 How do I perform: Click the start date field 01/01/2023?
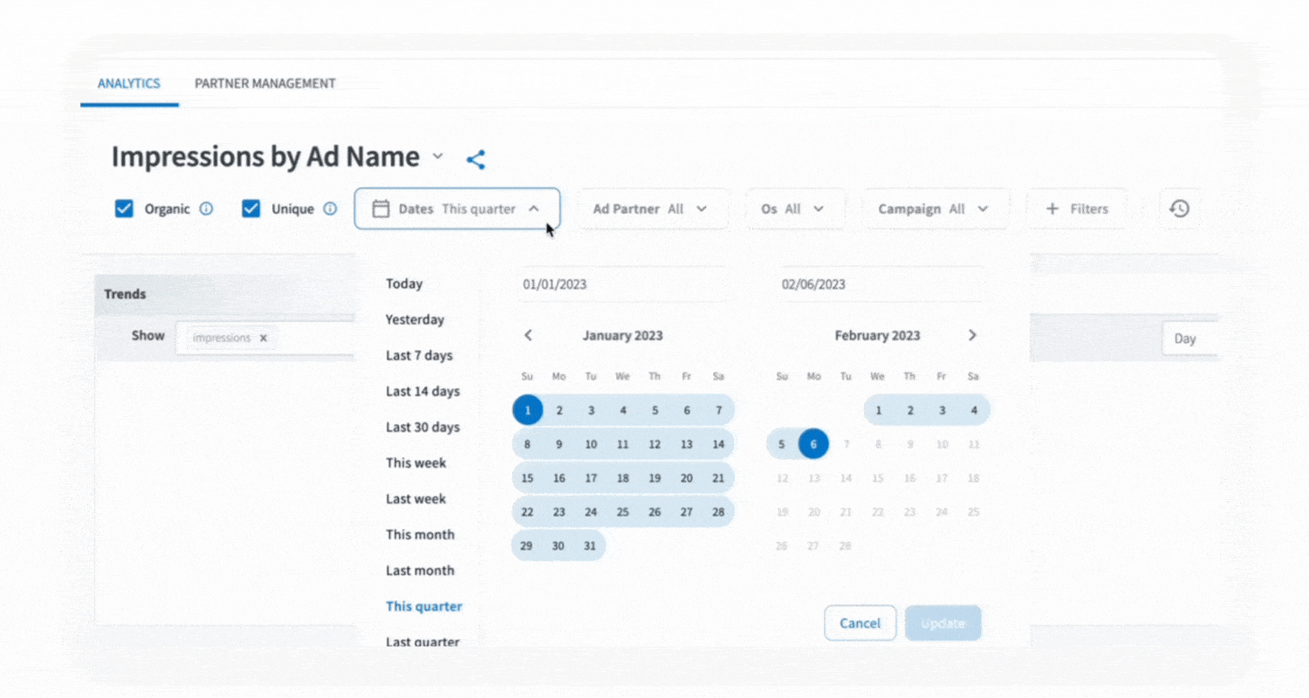pos(620,284)
